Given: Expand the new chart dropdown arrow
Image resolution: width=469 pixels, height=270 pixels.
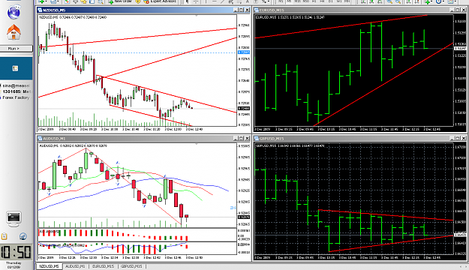Looking at the screenshot, I should [x=47, y=1].
